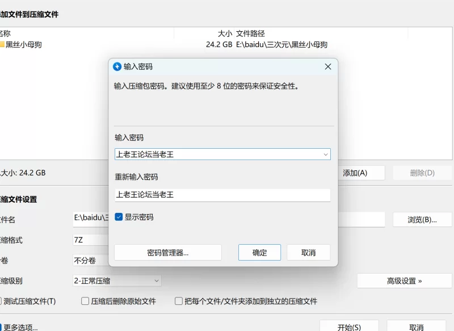The image size is (454, 331).
Task: Click the 24.2 GB size cell
Action: pos(219,45)
